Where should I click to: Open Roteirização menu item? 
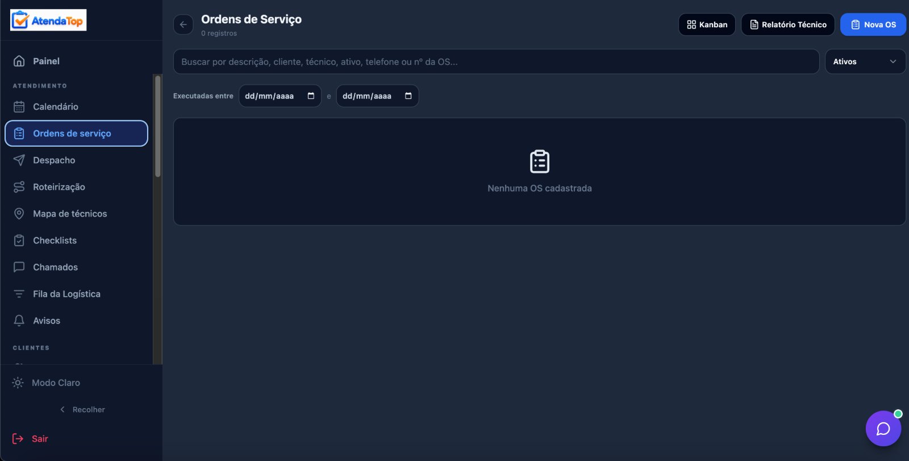pyautogui.click(x=76, y=187)
